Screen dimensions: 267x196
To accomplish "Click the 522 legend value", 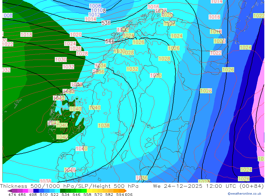I will [54, 195].
